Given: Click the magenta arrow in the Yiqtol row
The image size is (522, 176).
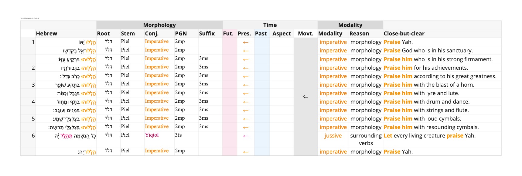Looking at the screenshot, I should (x=246, y=136).
